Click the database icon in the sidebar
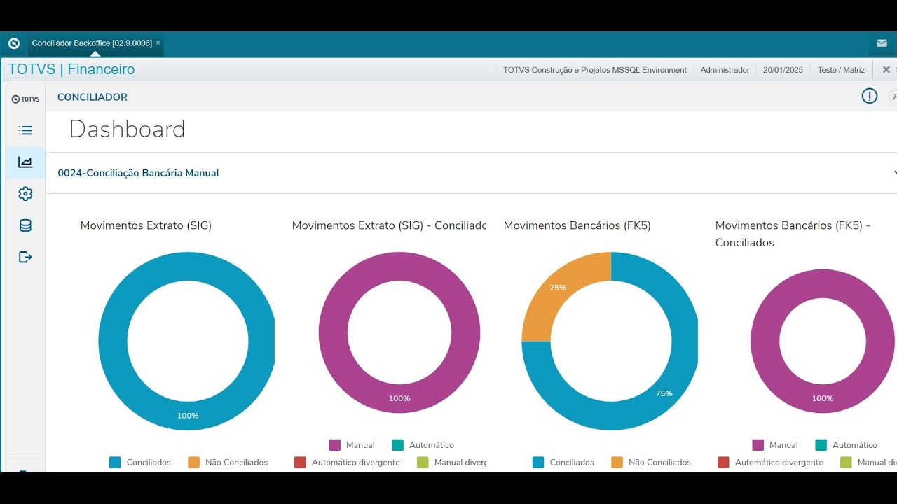This screenshot has width=897, height=504. coord(25,225)
